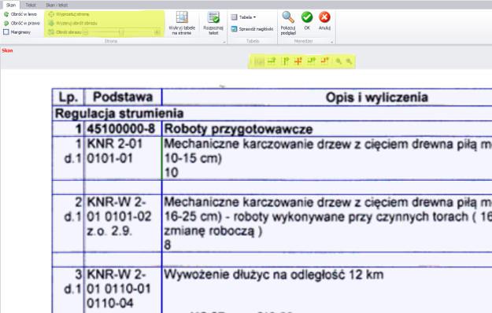The width and height of the screenshot is (492, 313).
Task: Click the 'Lp.' table header cell
Action: [68, 98]
